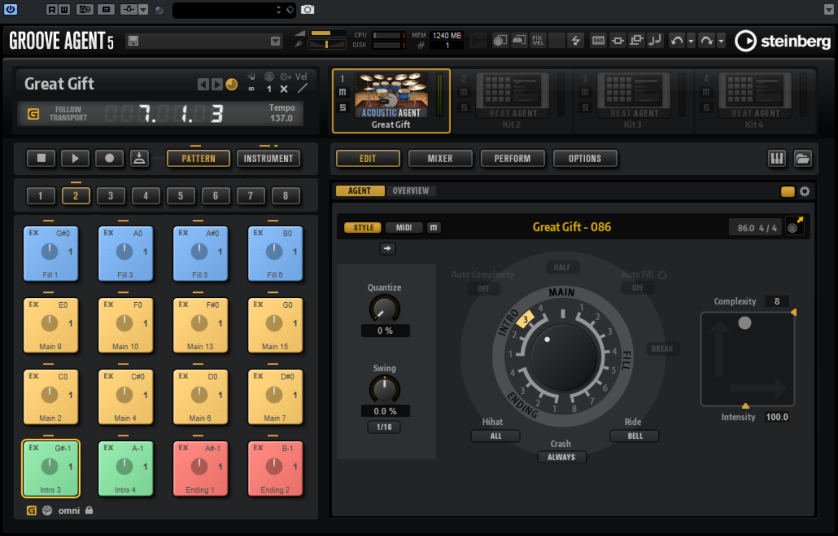Toggle Follow Transport G button

tap(33, 114)
